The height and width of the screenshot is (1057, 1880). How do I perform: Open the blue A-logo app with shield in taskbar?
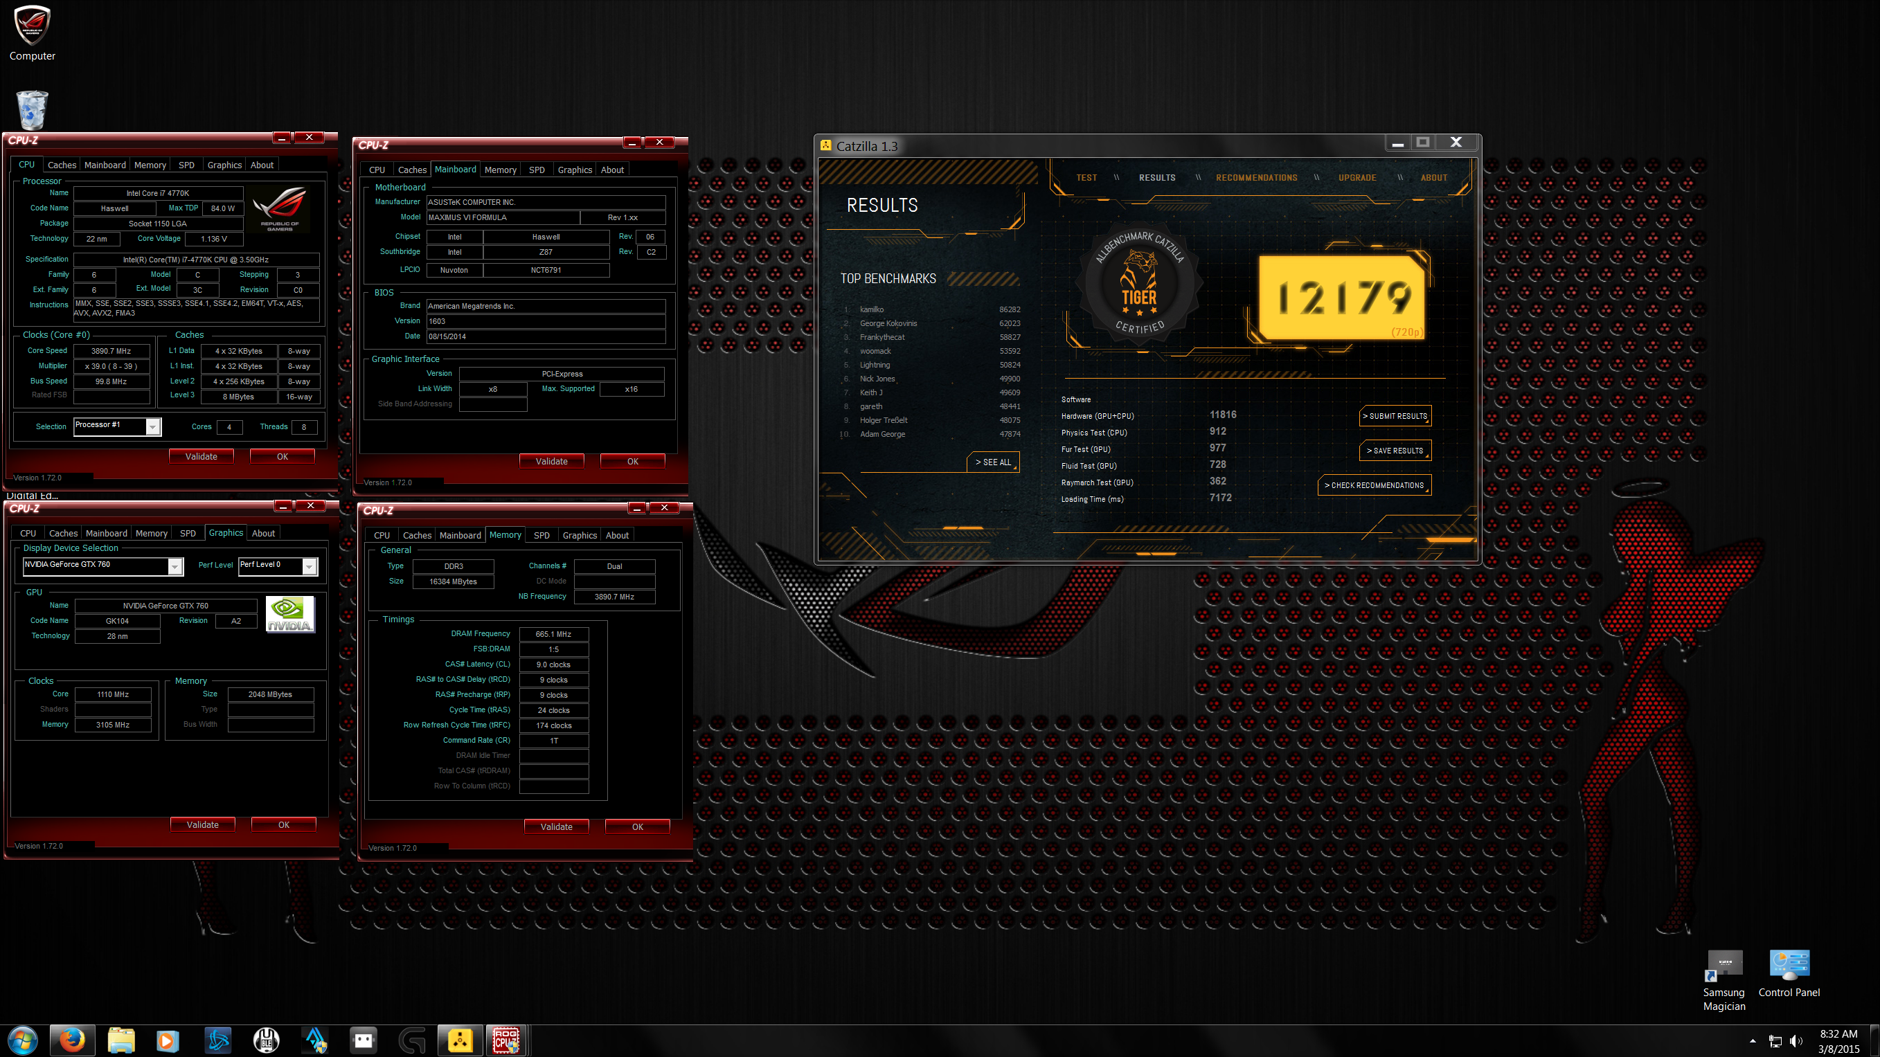click(x=315, y=1040)
